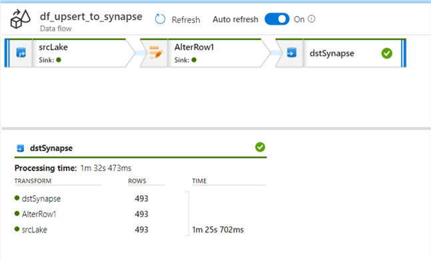Select the dstSynapse node in flow

pyautogui.click(x=341, y=53)
